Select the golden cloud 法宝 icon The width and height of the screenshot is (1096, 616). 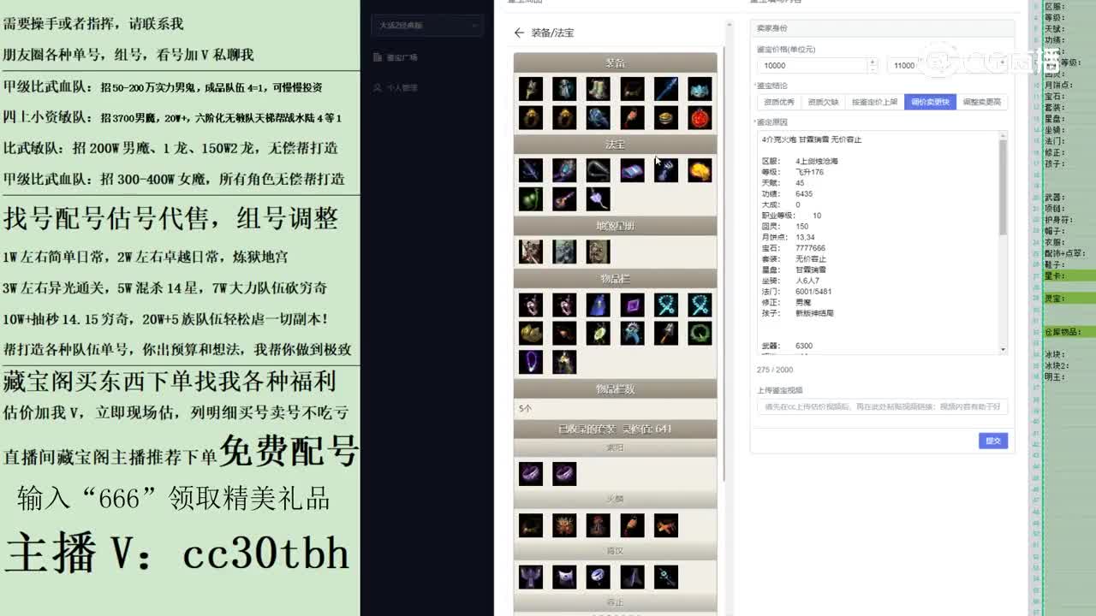[x=700, y=170]
